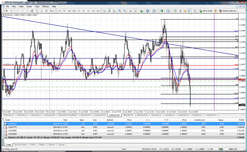Open the USDCAD,H1 chart tab
Viewport: 247px width, 152px height.
(x=211, y=115)
